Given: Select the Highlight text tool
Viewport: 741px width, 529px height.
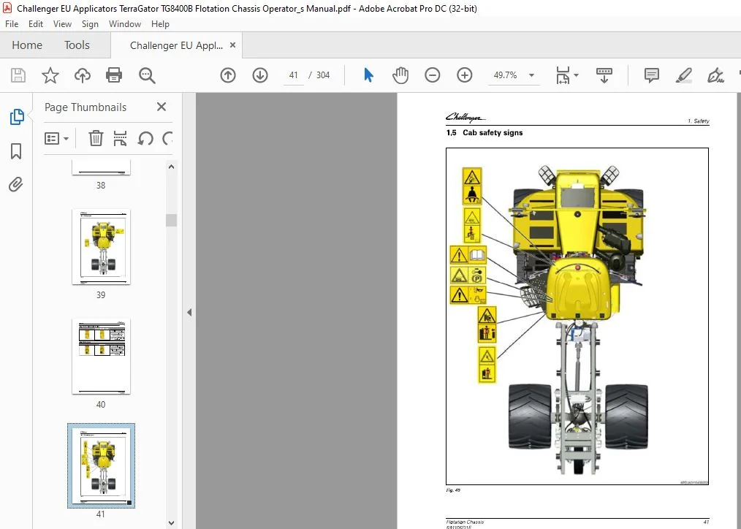Looking at the screenshot, I should click(x=684, y=75).
